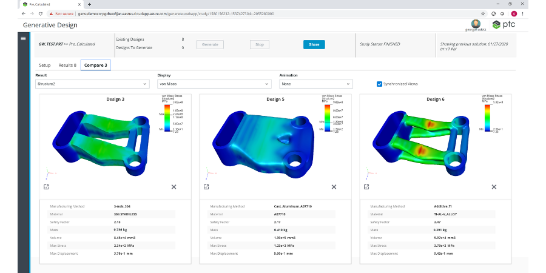Remove Design 6 from the comparison
The width and height of the screenshot is (546, 273).
coord(494,186)
